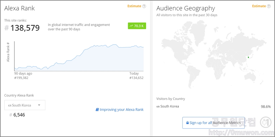275x137 pixels.
Task: Click the Alexa Rank trend chart area
Action: pyautogui.click(x=79, y=58)
